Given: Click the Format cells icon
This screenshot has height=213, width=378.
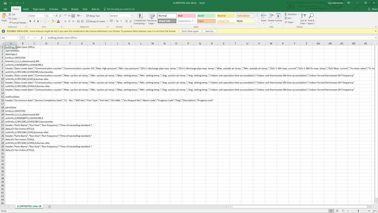Looking at the screenshot, I should [279, 16].
